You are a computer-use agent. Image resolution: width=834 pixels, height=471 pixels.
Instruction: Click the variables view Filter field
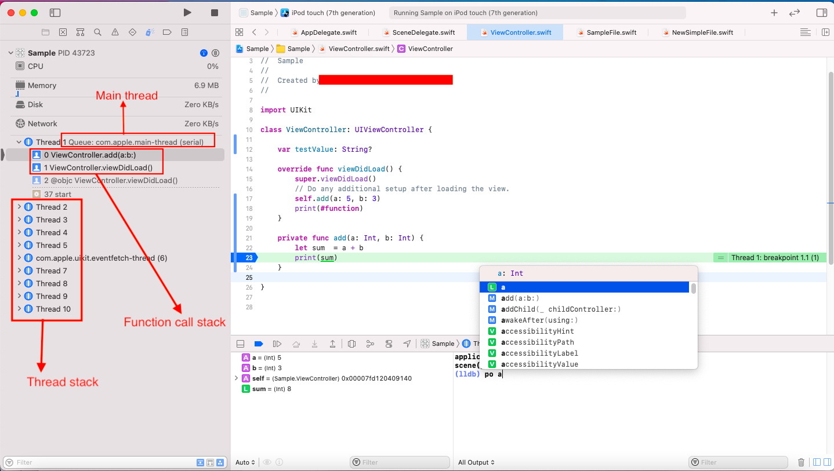point(400,462)
